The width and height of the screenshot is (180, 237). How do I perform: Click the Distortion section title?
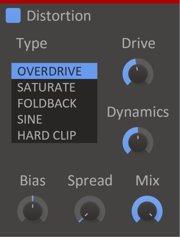pyautogui.click(x=59, y=16)
